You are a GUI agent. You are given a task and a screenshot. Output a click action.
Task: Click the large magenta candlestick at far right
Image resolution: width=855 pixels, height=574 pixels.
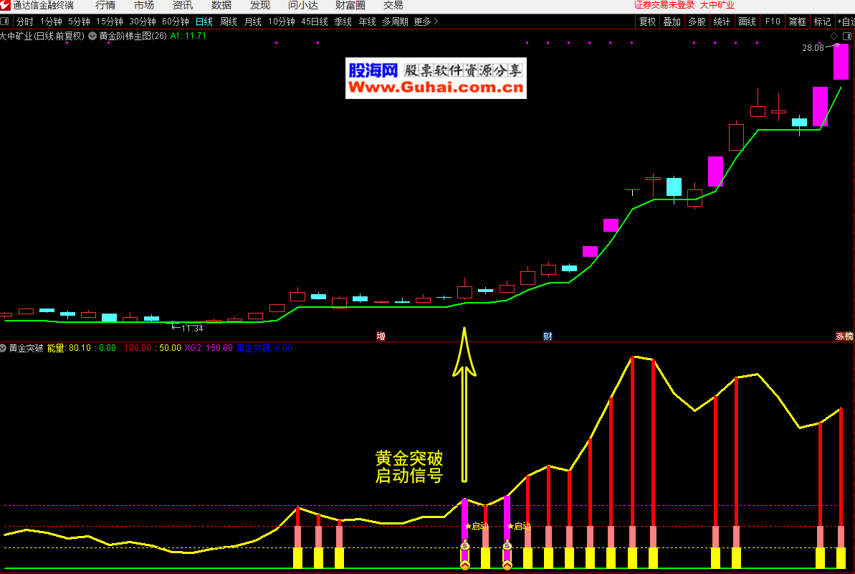click(x=840, y=61)
